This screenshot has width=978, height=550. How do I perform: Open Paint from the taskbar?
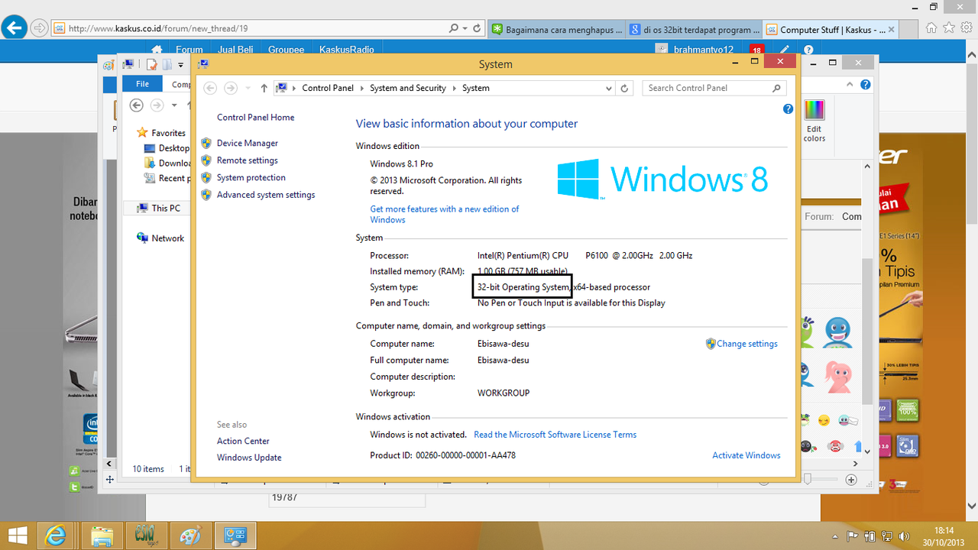click(189, 535)
